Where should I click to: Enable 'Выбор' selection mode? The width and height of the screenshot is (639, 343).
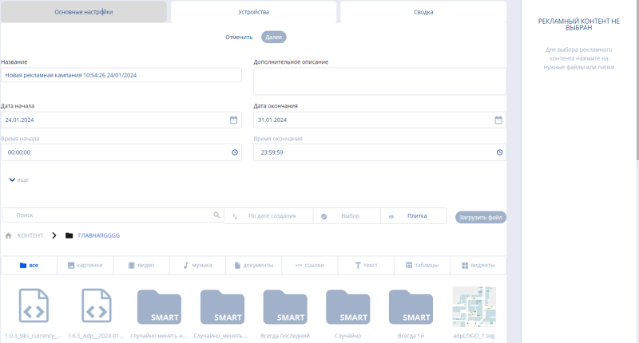coord(343,215)
